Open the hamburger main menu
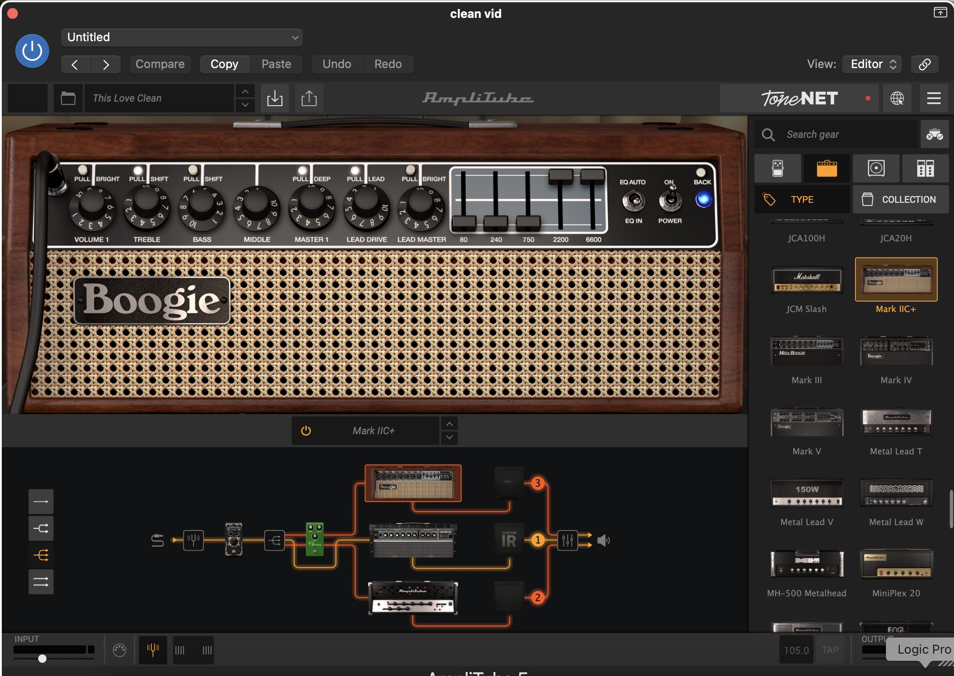This screenshot has width=954, height=676. pyautogui.click(x=934, y=98)
